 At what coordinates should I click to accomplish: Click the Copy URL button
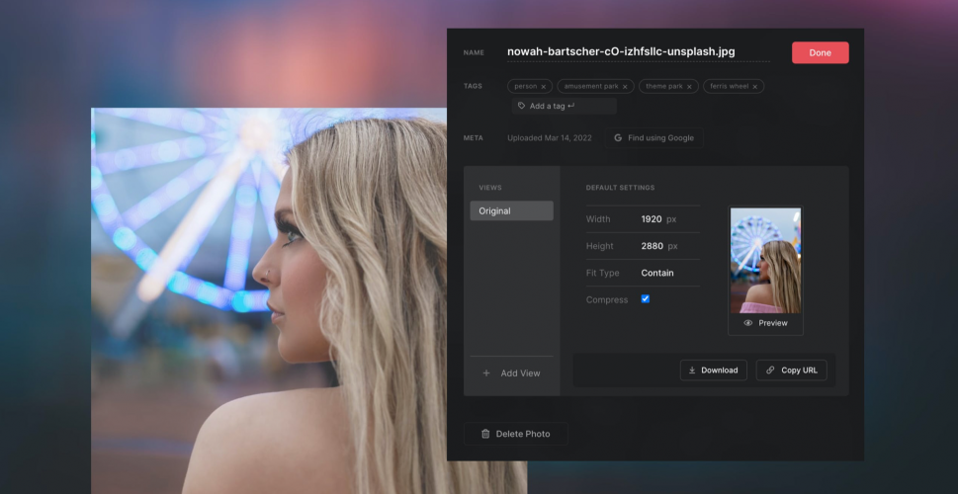tap(791, 370)
